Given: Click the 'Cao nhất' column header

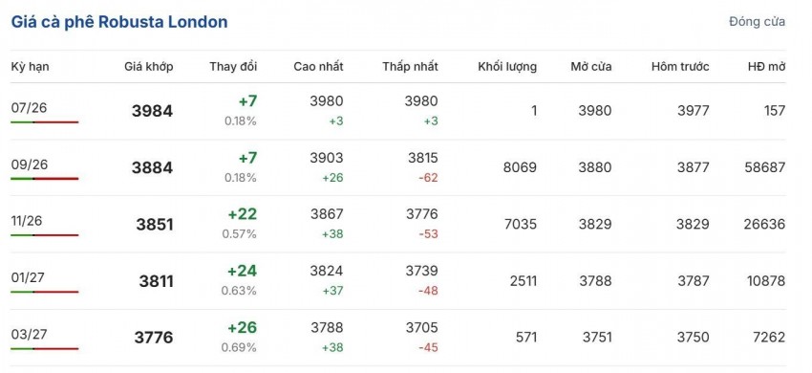Looking at the screenshot, I should [x=318, y=67].
